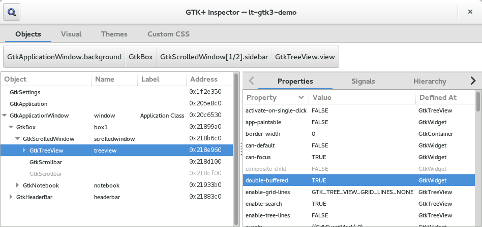Toggle the enable-search TRUE value
The image size is (482, 227).
pos(319,203)
